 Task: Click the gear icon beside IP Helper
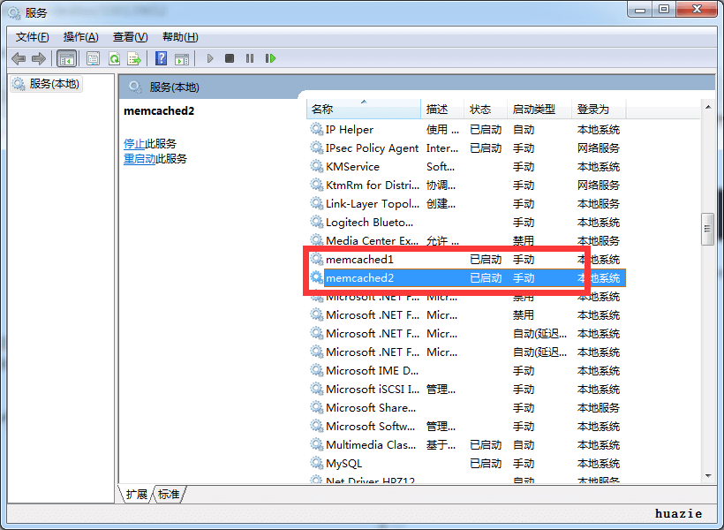coord(316,129)
